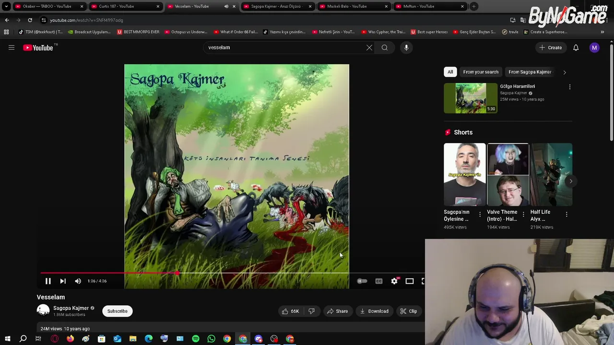Open the account avatar menu
The height and width of the screenshot is (345, 614).
[x=594, y=47]
